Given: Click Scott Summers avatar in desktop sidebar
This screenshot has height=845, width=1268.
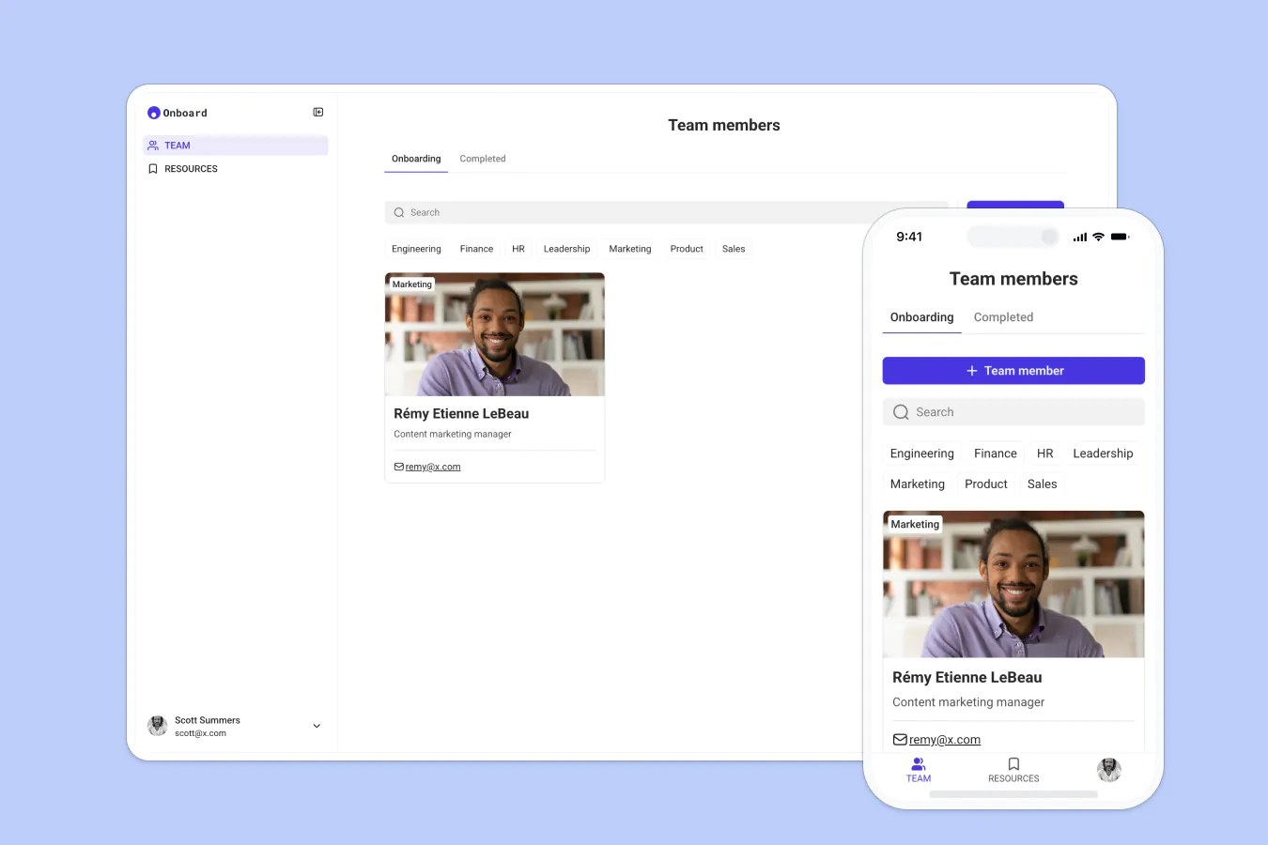Looking at the screenshot, I should (x=158, y=726).
